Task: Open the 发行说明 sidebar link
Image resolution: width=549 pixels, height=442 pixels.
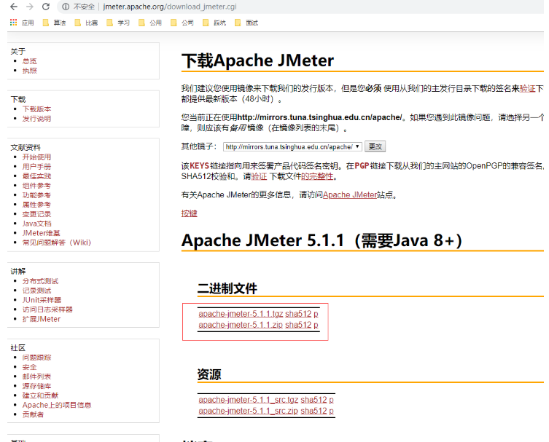Action: [x=36, y=119]
